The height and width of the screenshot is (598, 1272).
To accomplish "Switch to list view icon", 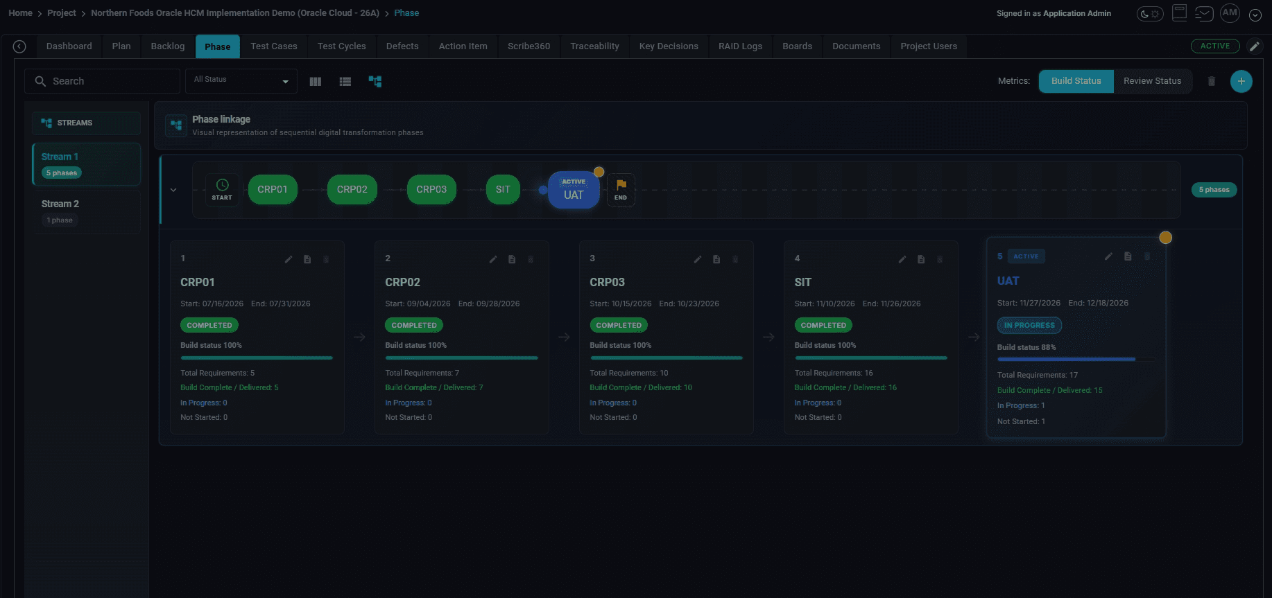I will pos(345,82).
